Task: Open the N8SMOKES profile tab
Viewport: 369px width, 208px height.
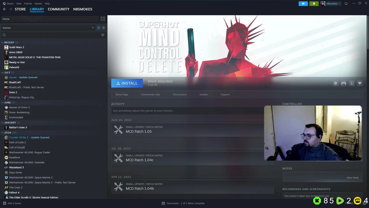Action: click(x=83, y=9)
